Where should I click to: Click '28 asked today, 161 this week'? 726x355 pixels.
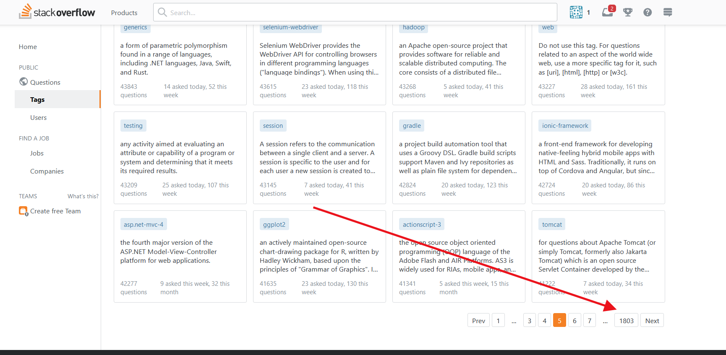(614, 91)
